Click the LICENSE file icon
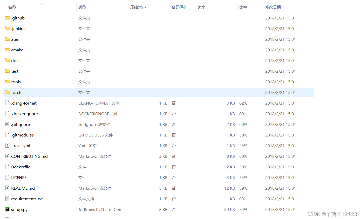This screenshot has height=219, width=361. click(x=7, y=177)
